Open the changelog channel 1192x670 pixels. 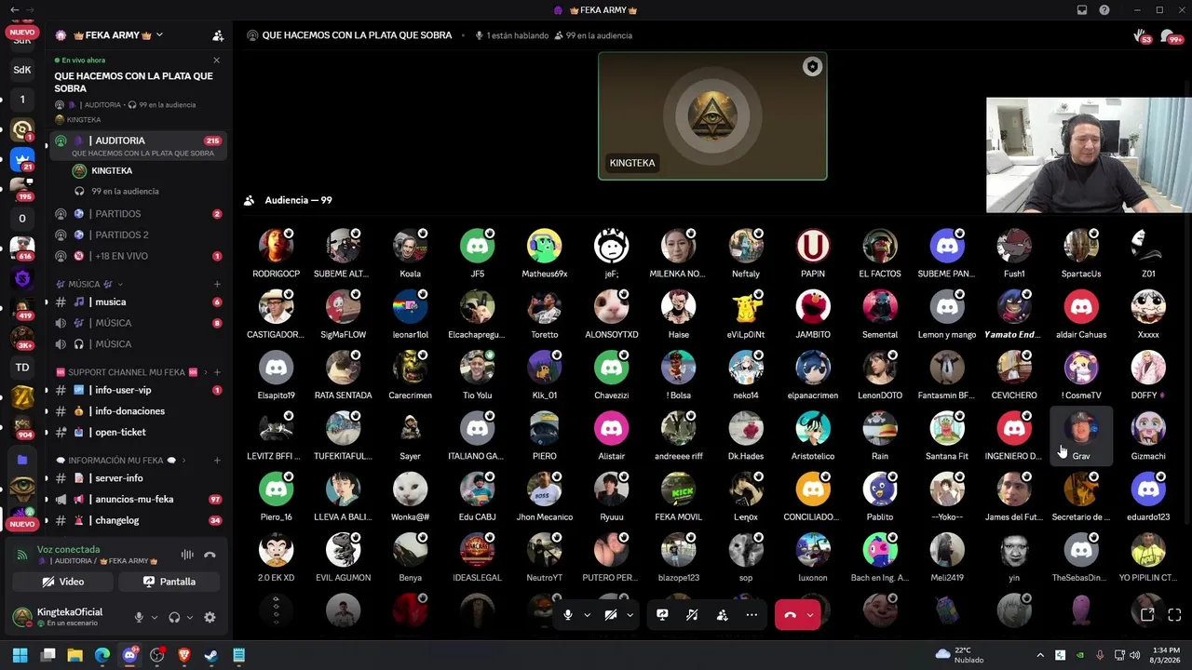pyautogui.click(x=138, y=521)
